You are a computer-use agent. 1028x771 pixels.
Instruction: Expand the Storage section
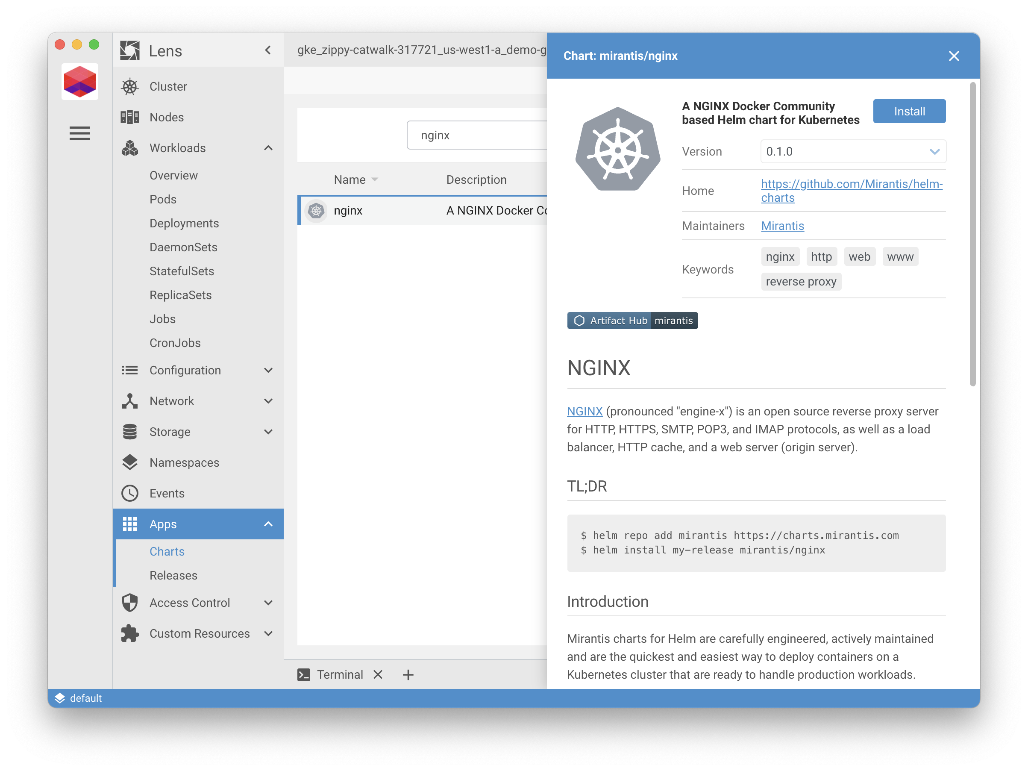[269, 432]
